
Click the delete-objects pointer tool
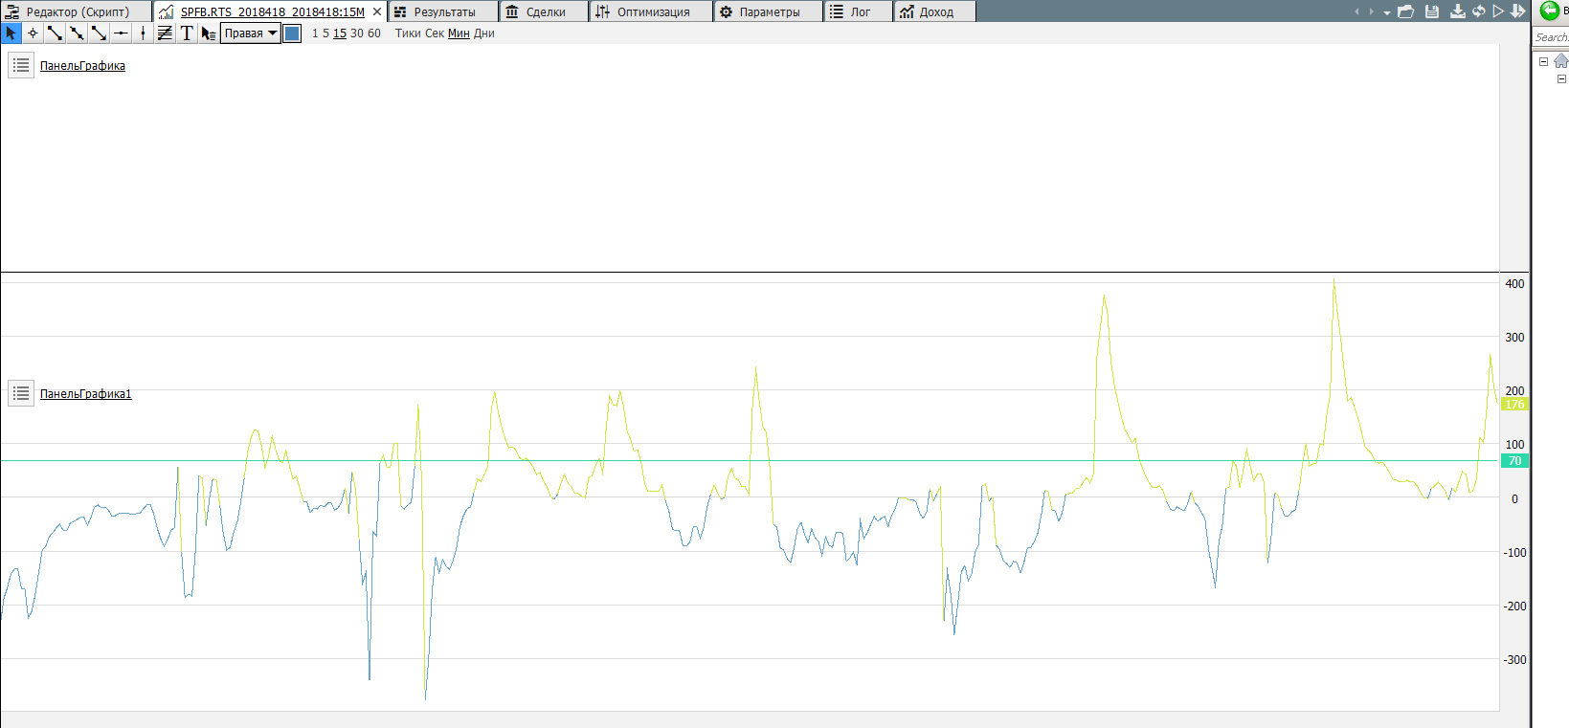pos(208,33)
